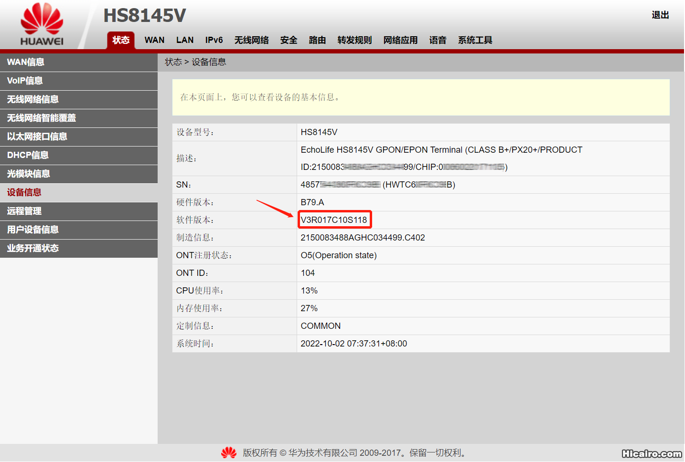Select the 路由 tab

317,40
